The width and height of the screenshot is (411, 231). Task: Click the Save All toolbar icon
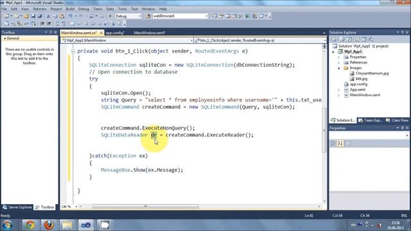coord(40,16)
